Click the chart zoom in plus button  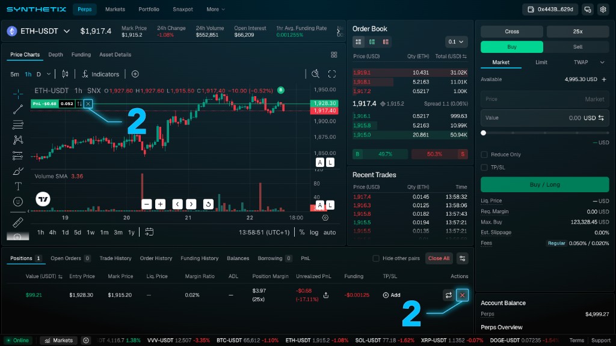pyautogui.click(x=160, y=204)
